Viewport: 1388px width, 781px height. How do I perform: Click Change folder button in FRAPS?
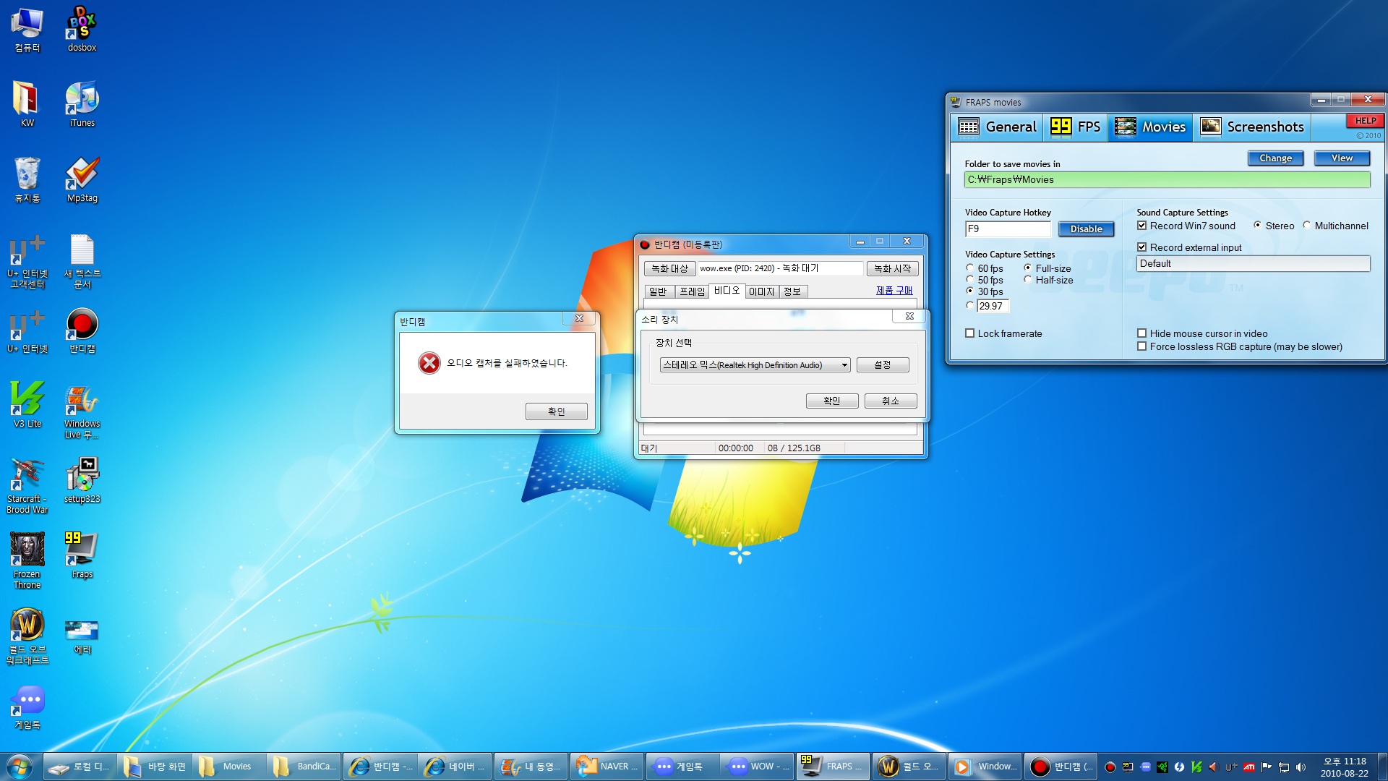pos(1275,158)
